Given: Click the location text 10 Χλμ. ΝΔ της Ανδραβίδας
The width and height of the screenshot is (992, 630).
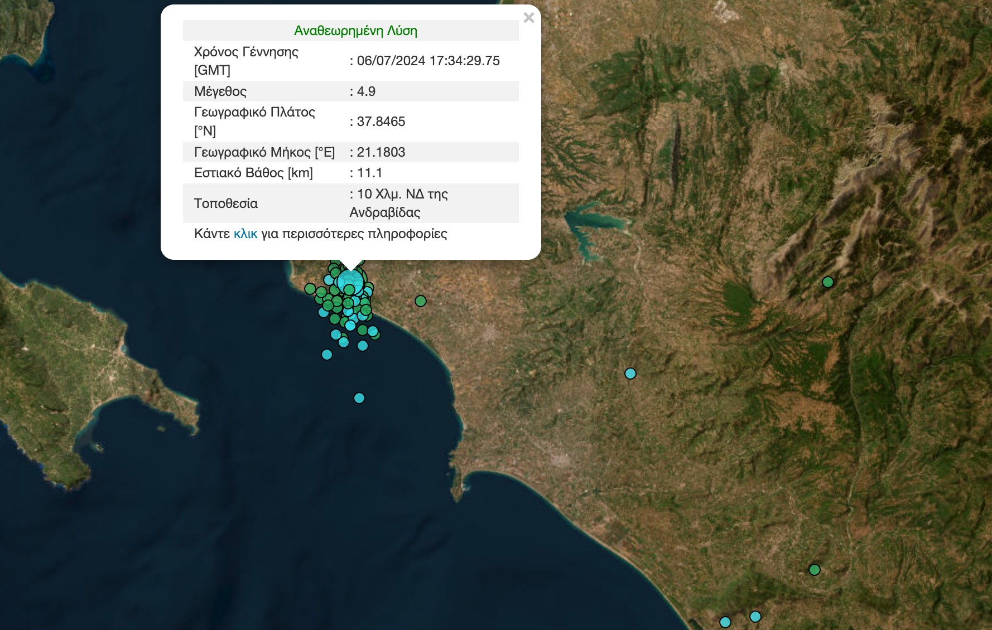Looking at the screenshot, I should tap(398, 203).
